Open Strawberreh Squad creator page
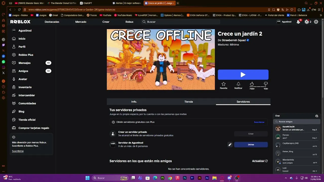Screen dimensions: 324x182 tap(234, 40)
